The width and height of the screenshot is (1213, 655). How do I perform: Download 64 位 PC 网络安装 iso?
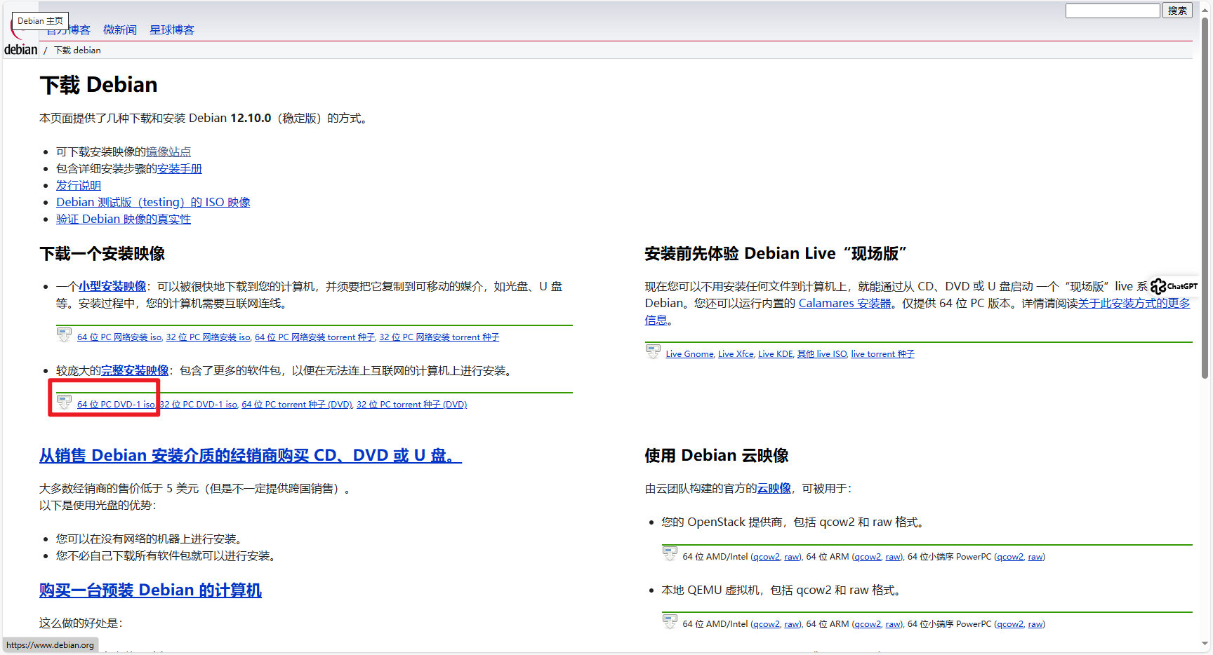pyautogui.click(x=119, y=337)
